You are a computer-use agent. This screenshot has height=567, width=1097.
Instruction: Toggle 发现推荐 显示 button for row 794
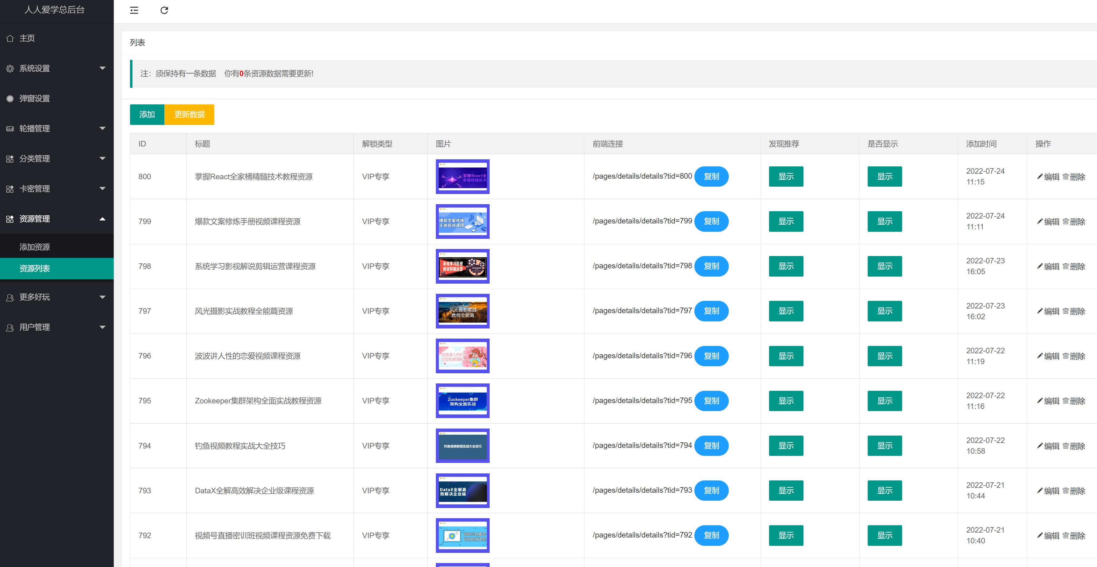point(786,446)
